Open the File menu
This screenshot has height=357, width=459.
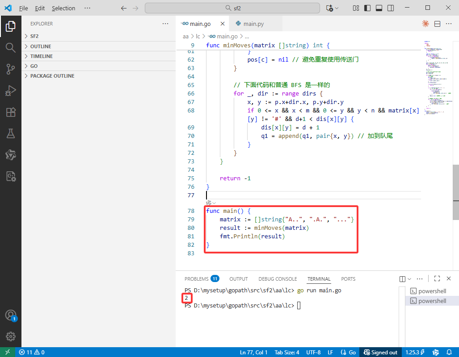point(23,8)
